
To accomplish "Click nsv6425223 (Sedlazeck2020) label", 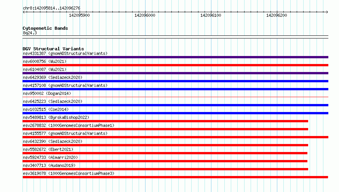I will [53, 101].
